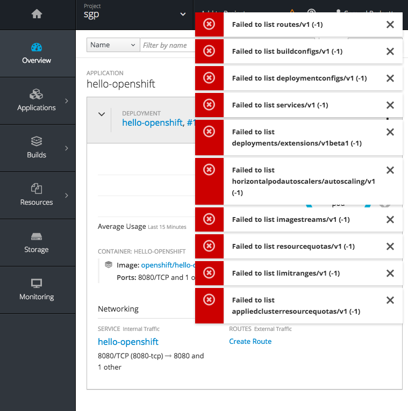Click error icon on deploymentconfigs/v1 notification
Screen dimensions: 408x411
click(x=209, y=78)
